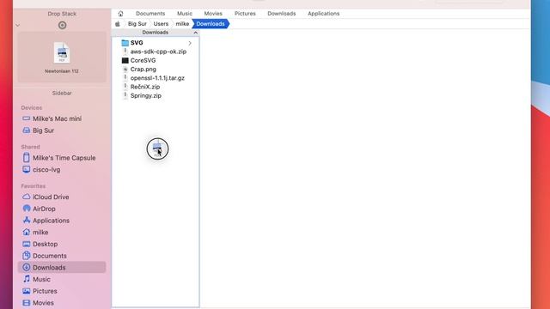This screenshot has width=550, height=309.
Task: Open cisco-lvg shared computer
Action: coord(46,170)
